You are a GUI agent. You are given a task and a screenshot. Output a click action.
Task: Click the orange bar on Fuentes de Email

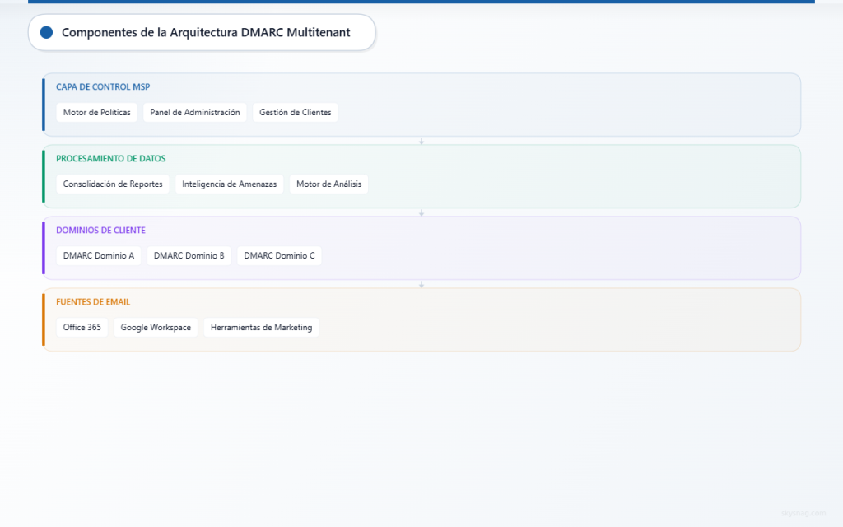(44, 319)
